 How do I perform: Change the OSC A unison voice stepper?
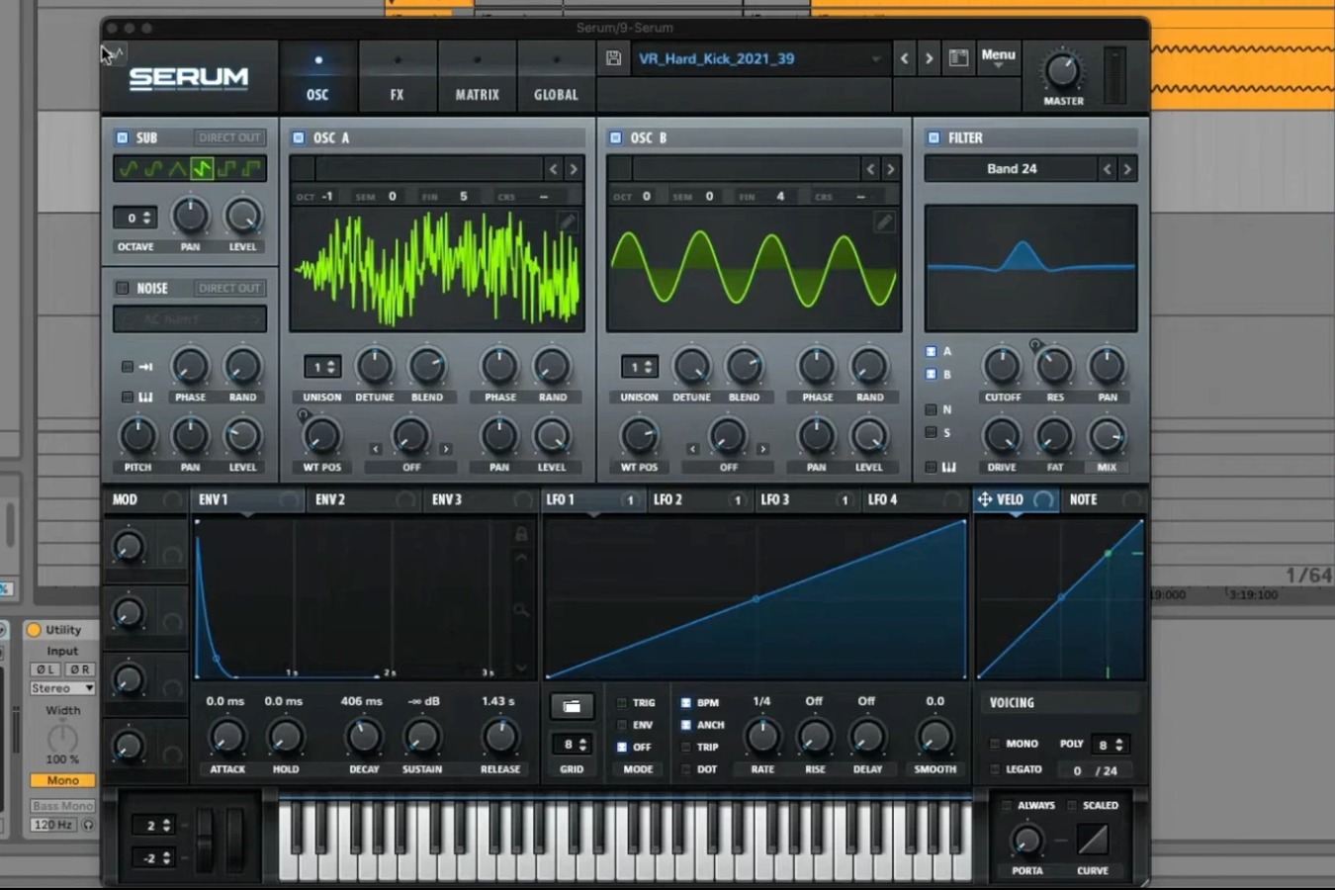tap(322, 367)
